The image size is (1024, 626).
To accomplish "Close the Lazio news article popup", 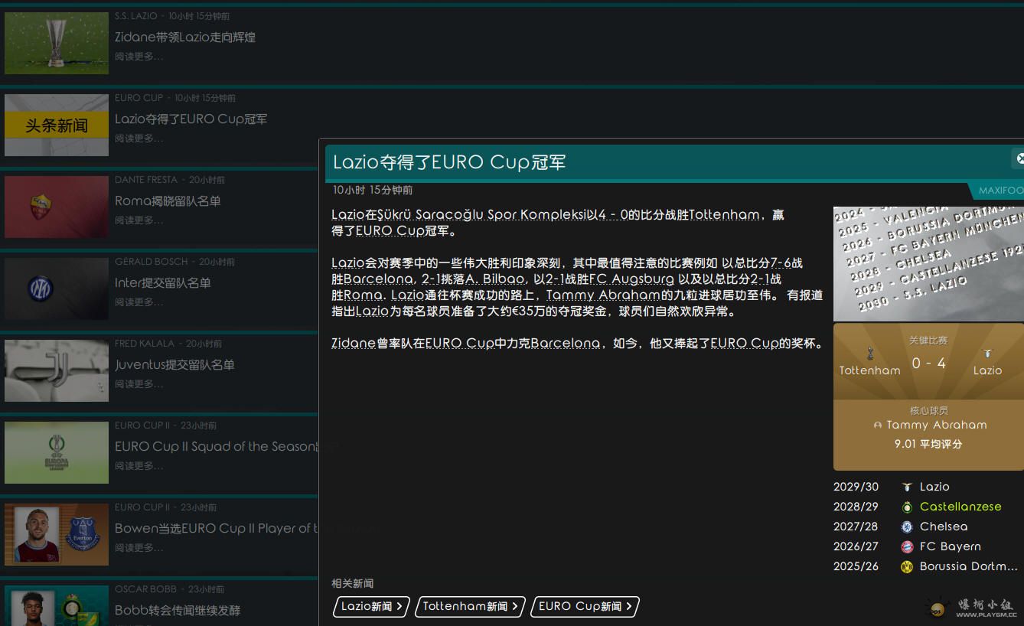I will [x=1019, y=158].
